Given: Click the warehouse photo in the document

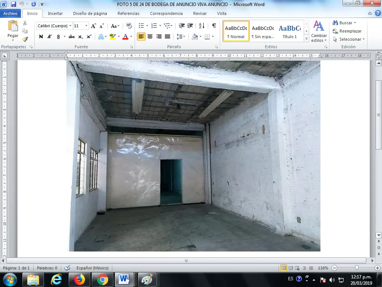Looking at the screenshot, I should tap(194, 156).
